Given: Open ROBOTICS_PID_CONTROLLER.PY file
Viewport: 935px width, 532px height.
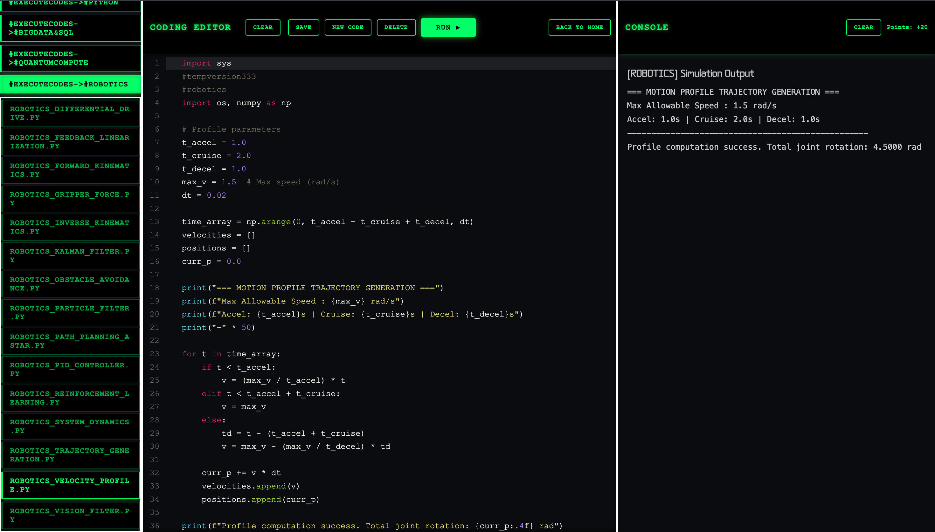Looking at the screenshot, I should (x=71, y=369).
